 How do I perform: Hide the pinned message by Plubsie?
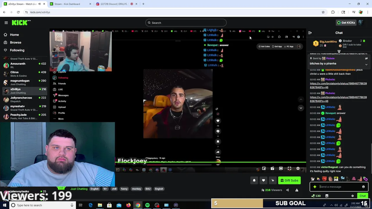[x=366, y=58]
